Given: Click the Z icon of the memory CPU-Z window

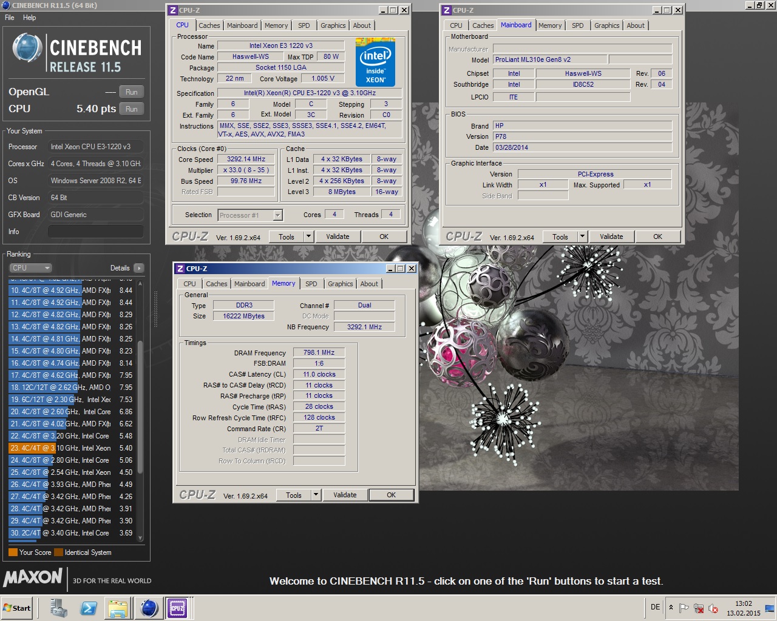Looking at the screenshot, I should pos(180,269).
